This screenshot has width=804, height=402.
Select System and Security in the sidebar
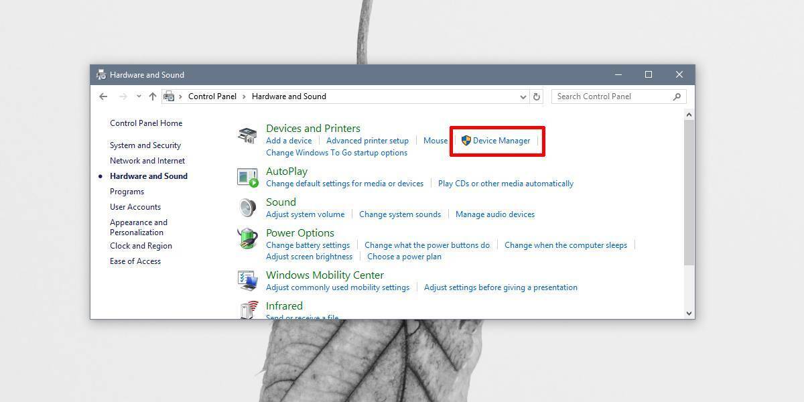tap(145, 145)
